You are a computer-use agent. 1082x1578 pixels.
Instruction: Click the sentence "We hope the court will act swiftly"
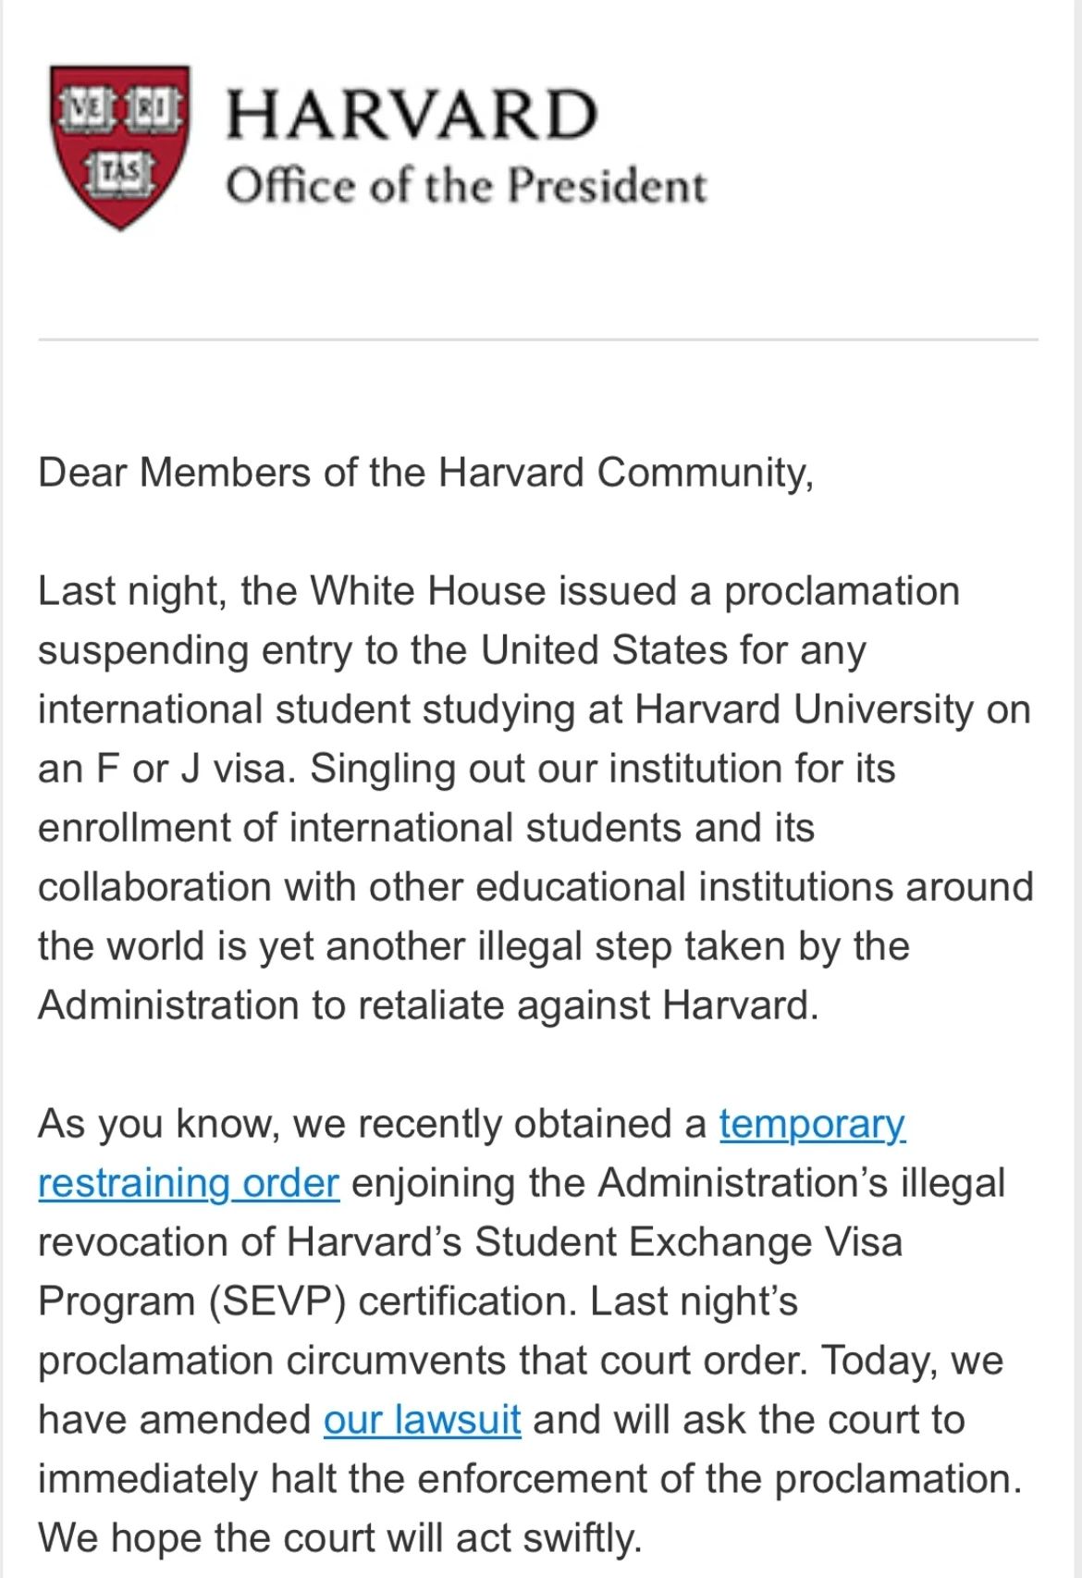[x=338, y=1538]
